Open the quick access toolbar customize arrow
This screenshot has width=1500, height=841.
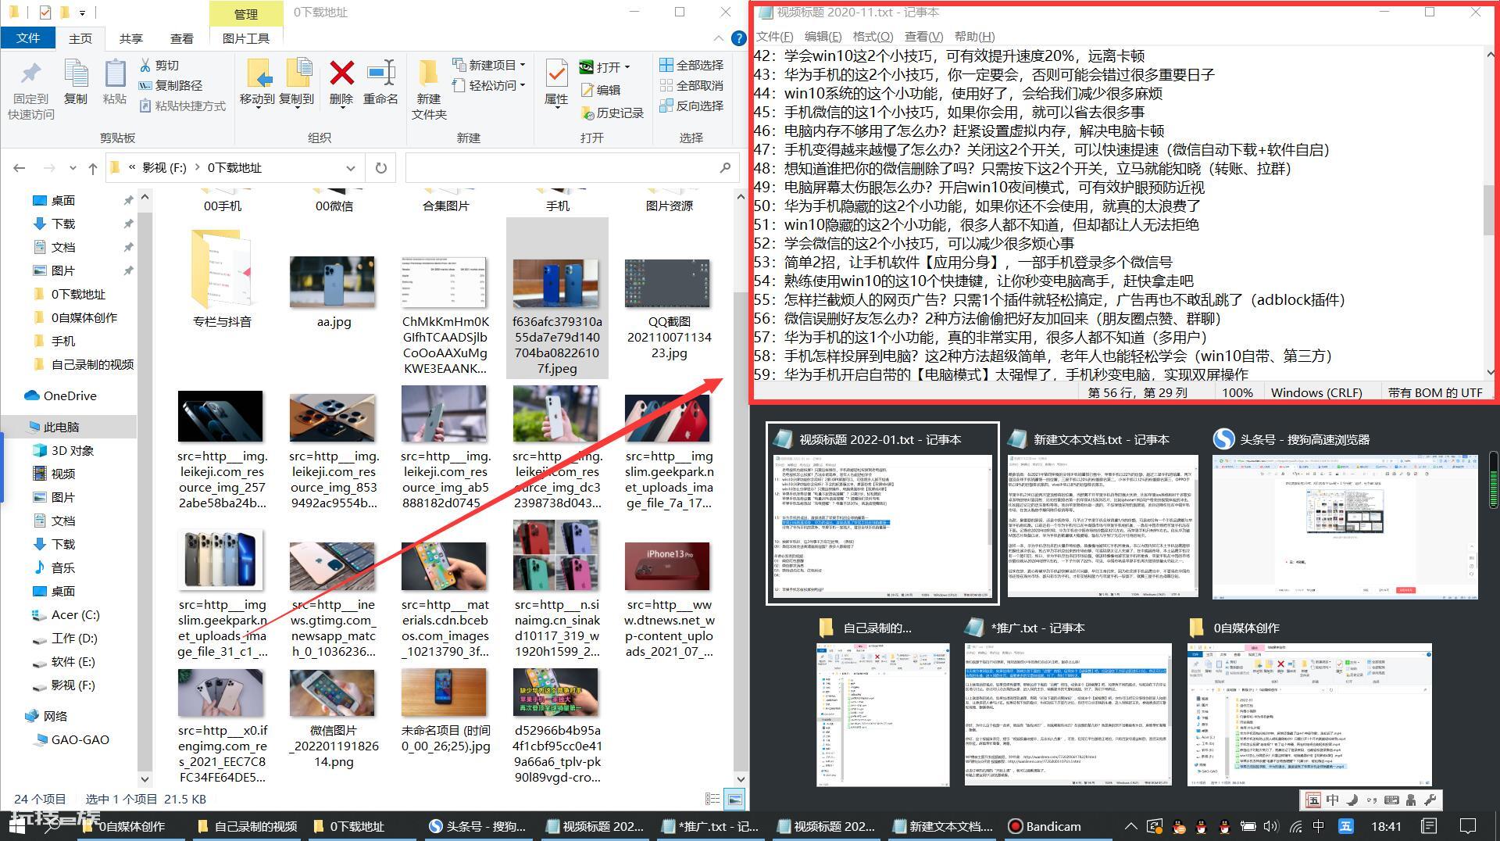[x=83, y=13]
